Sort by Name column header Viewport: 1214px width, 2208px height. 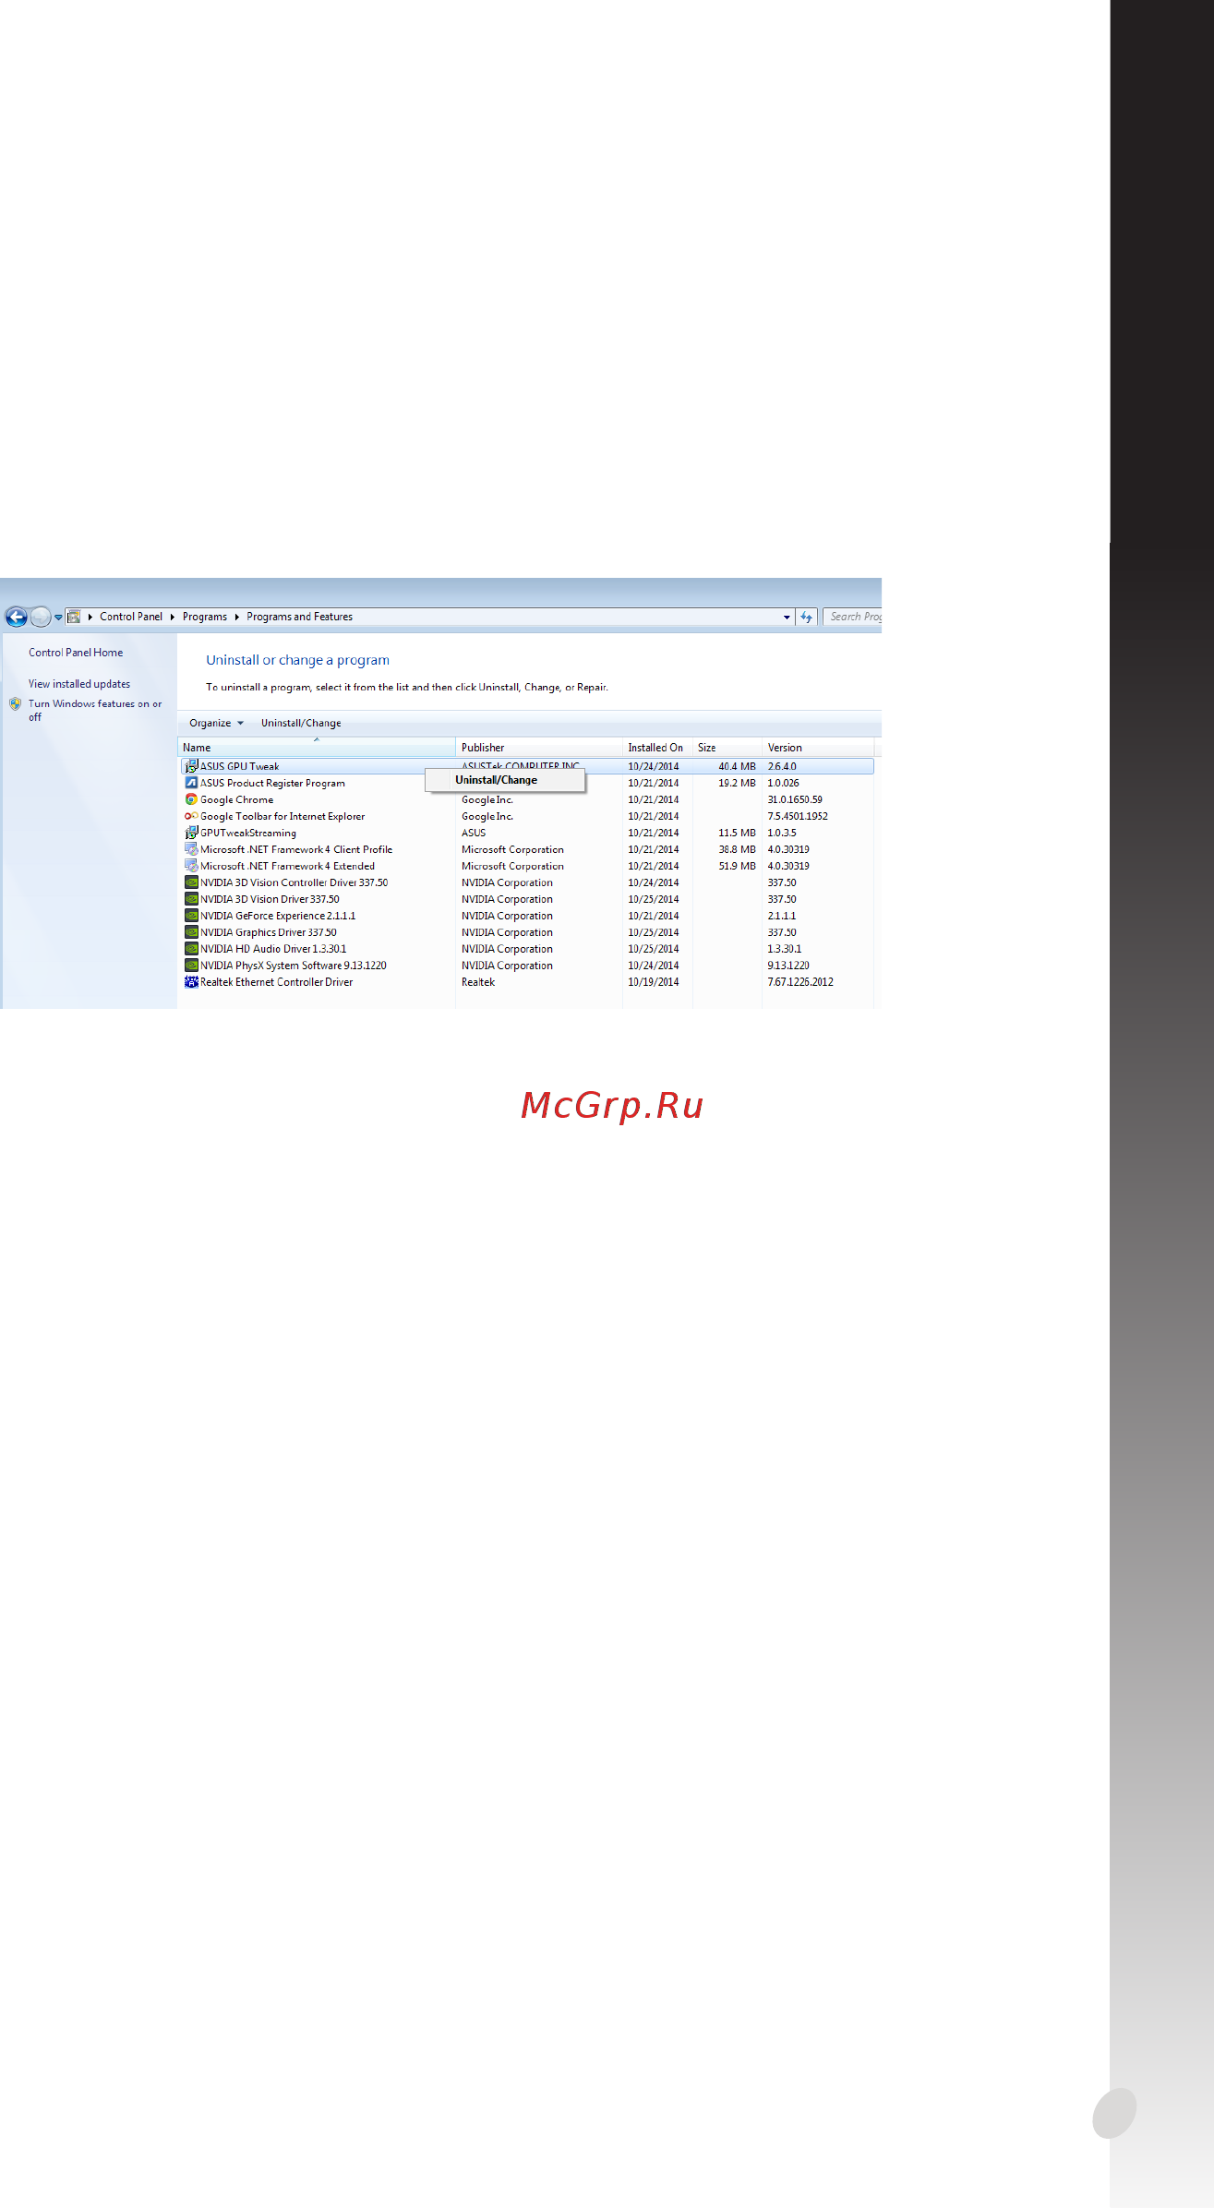click(x=317, y=748)
